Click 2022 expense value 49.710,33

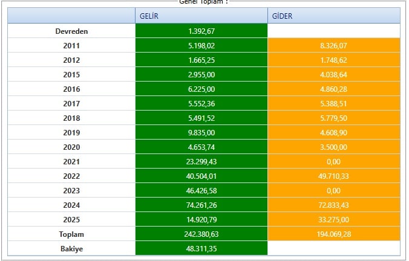pos(333,176)
